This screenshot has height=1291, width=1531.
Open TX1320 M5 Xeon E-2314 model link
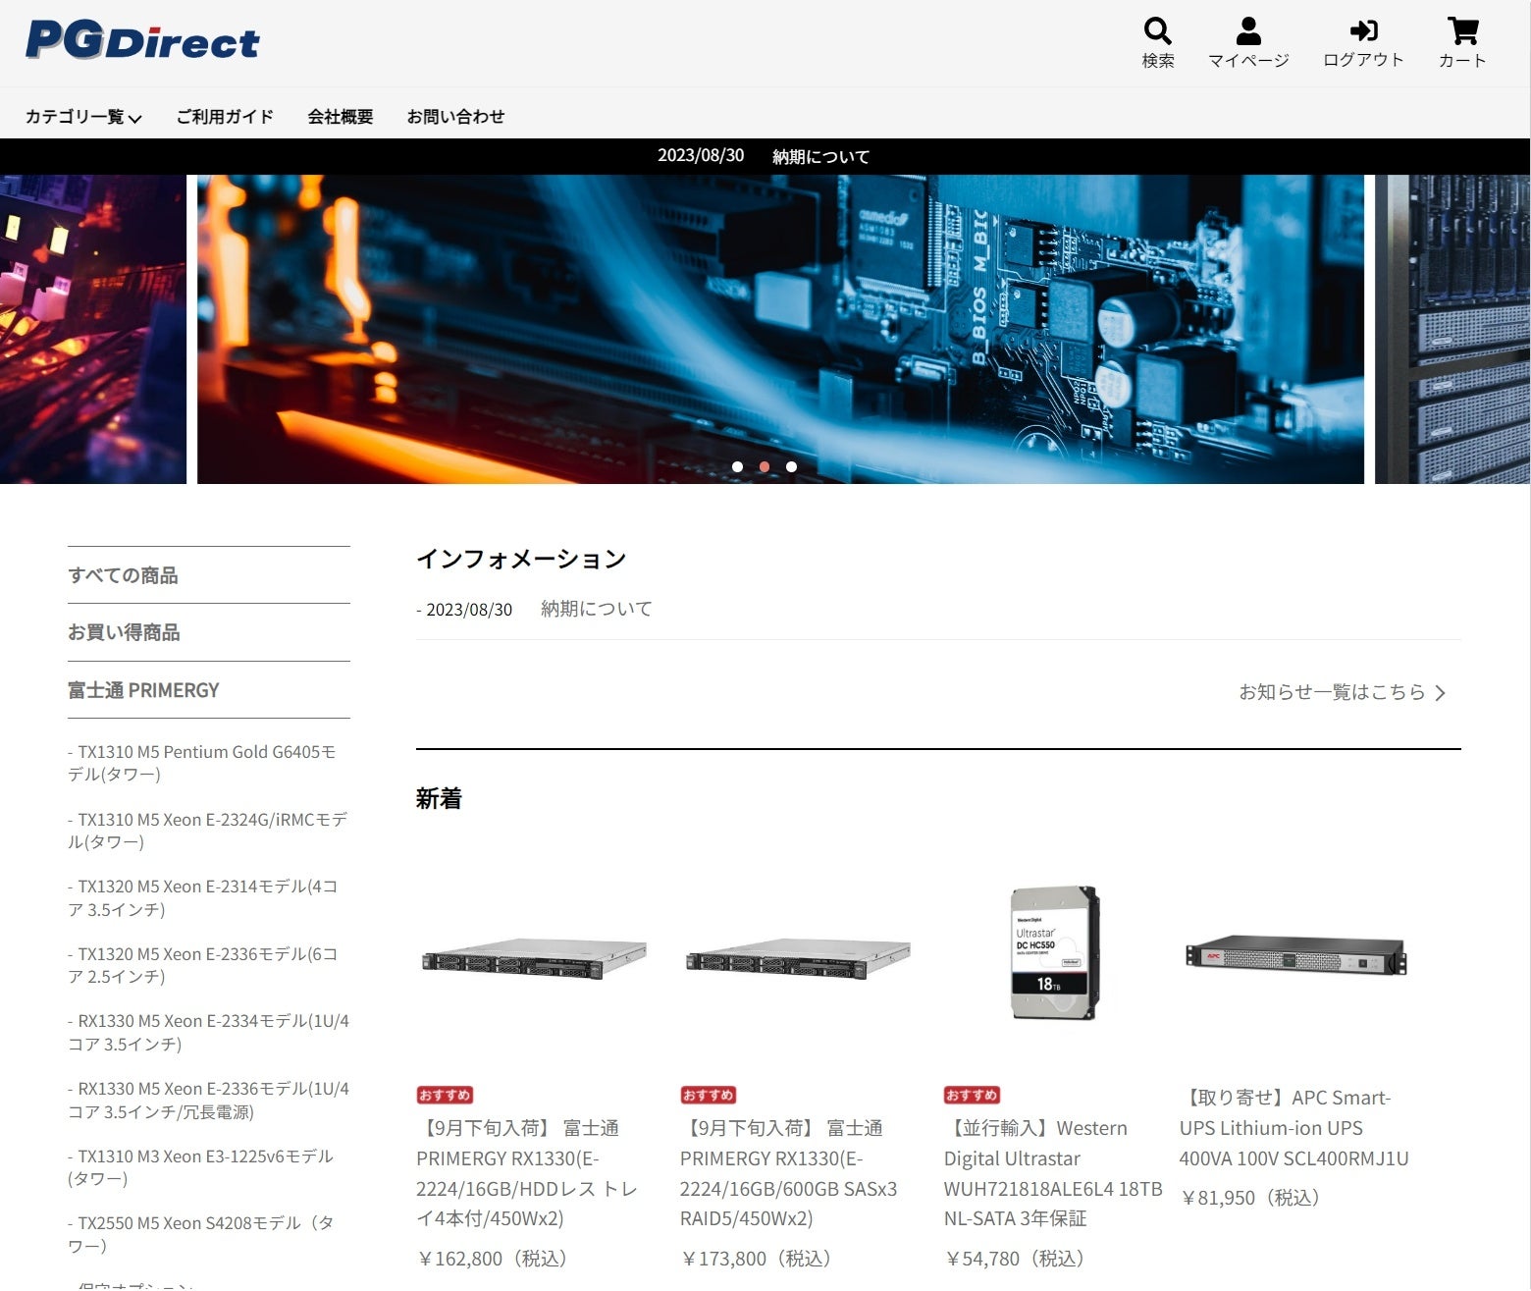coord(203,897)
